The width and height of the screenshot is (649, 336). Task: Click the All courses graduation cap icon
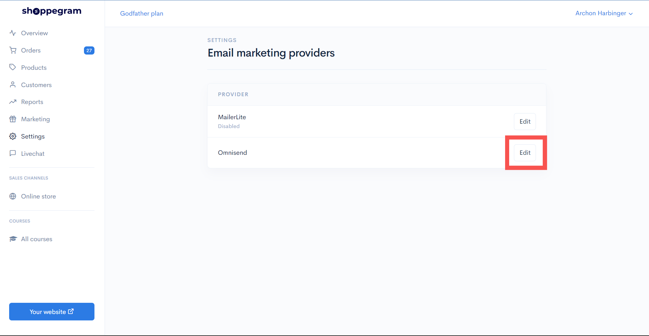tap(13, 239)
